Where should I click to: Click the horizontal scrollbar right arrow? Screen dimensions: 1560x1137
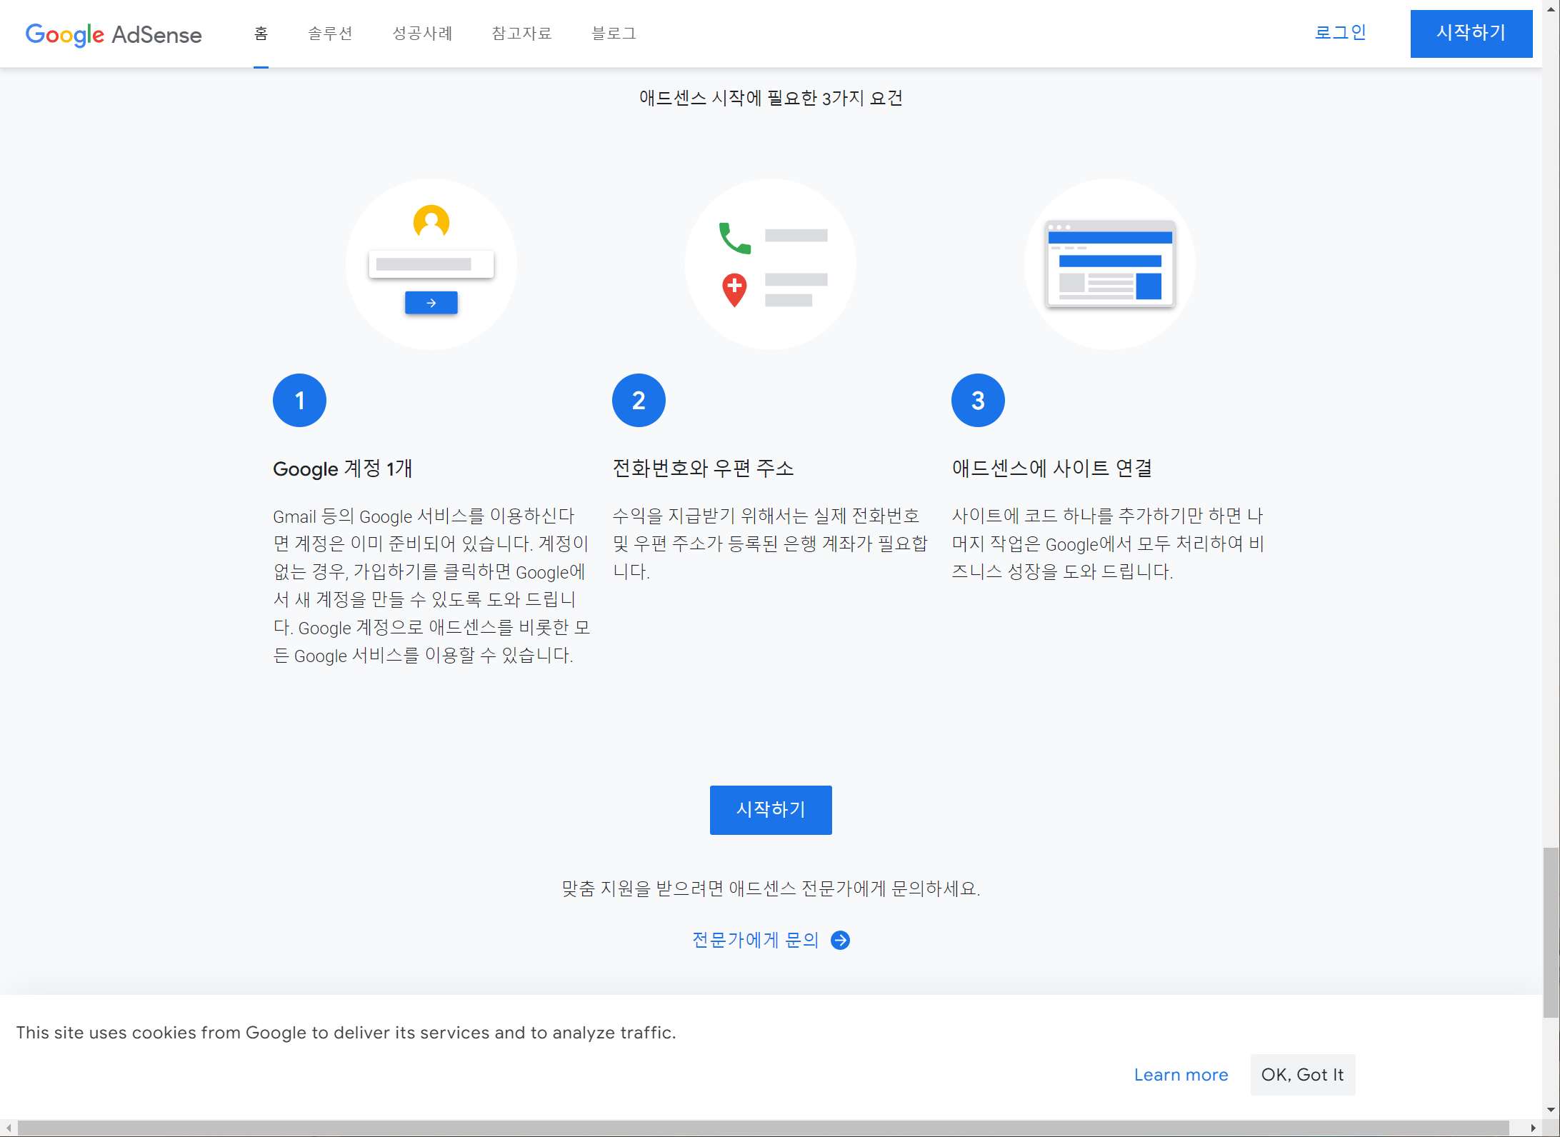tap(1534, 1128)
